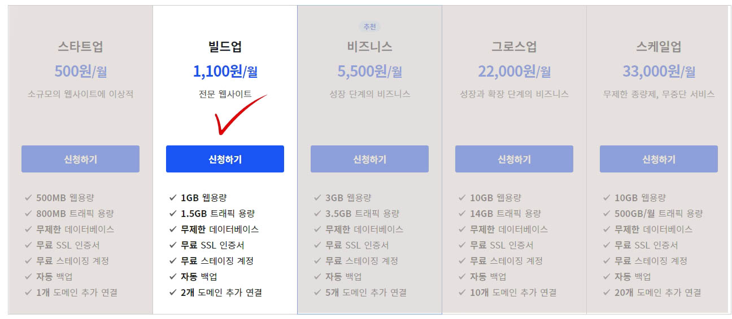The width and height of the screenshot is (732, 319).
Task: Click the 22,000원/월 price text
Action: (x=514, y=72)
